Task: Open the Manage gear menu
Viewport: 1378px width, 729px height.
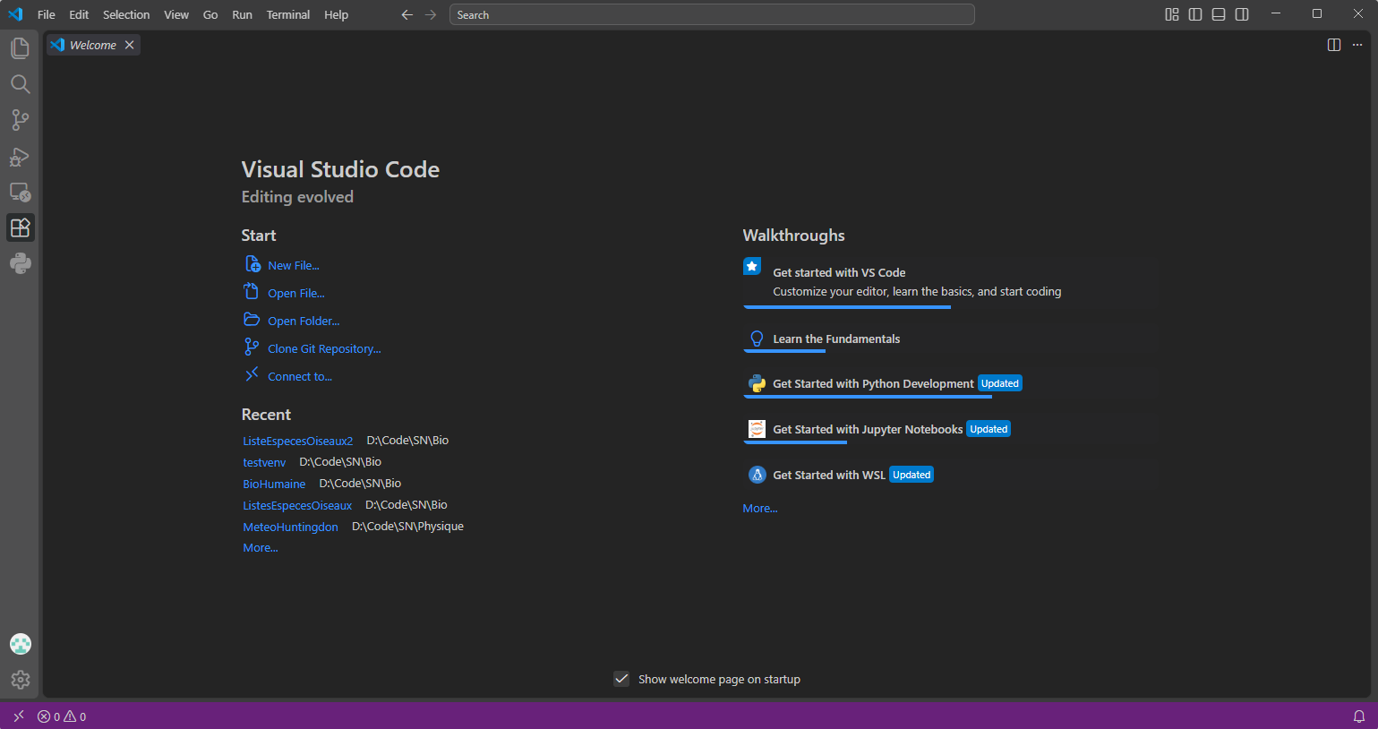Action: click(x=20, y=681)
